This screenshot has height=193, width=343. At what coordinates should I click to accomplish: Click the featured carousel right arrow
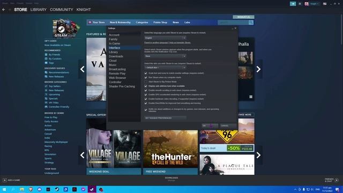pyautogui.click(x=258, y=69)
